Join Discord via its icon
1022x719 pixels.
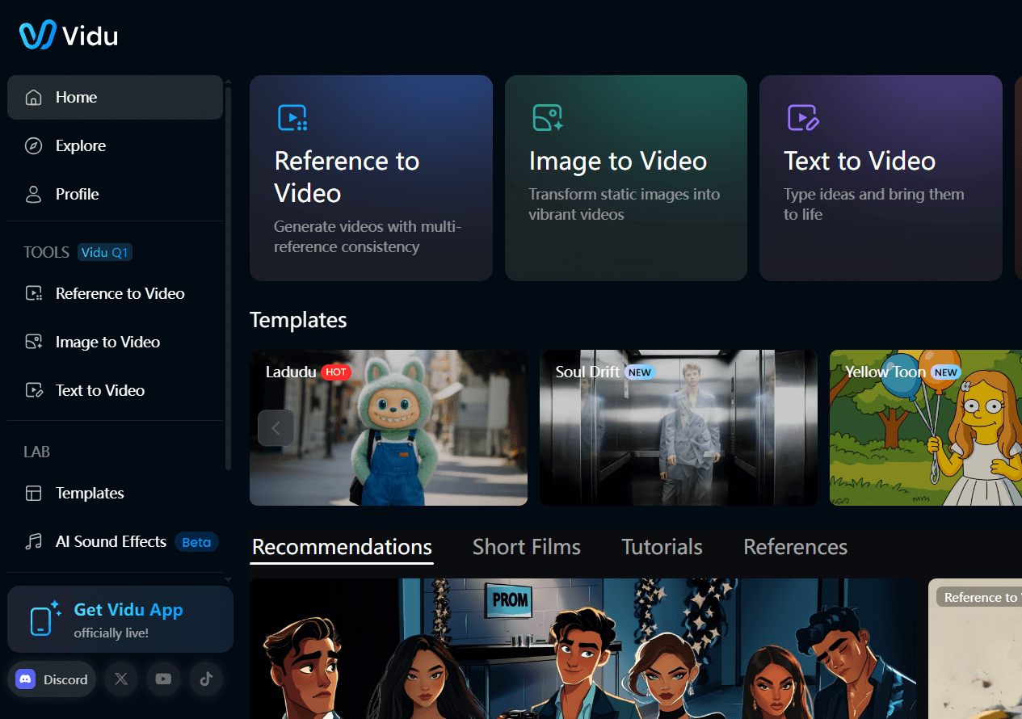click(x=52, y=679)
